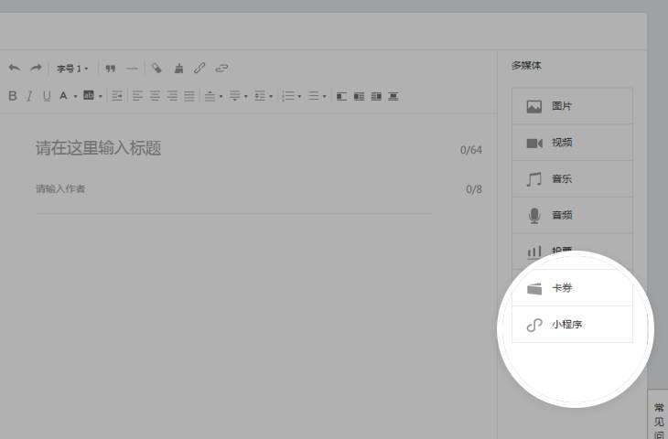Toggle italic formatting

(x=29, y=95)
